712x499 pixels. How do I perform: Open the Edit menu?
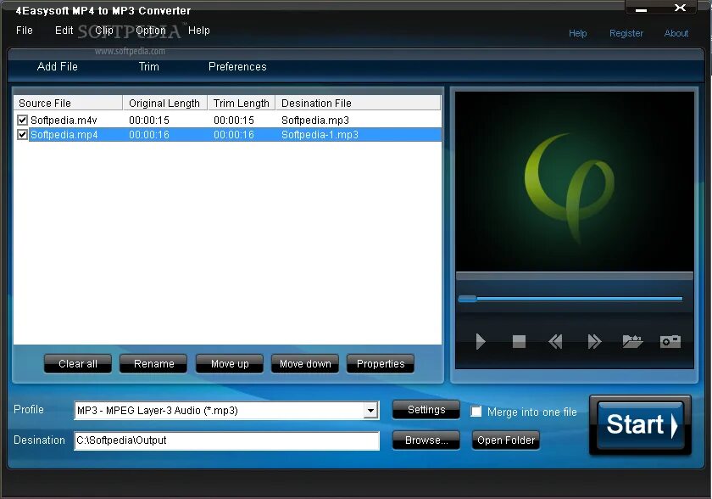[64, 31]
